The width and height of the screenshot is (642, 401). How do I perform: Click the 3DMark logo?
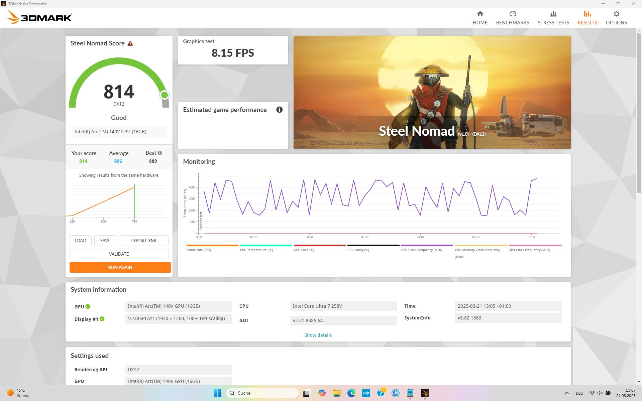point(39,17)
